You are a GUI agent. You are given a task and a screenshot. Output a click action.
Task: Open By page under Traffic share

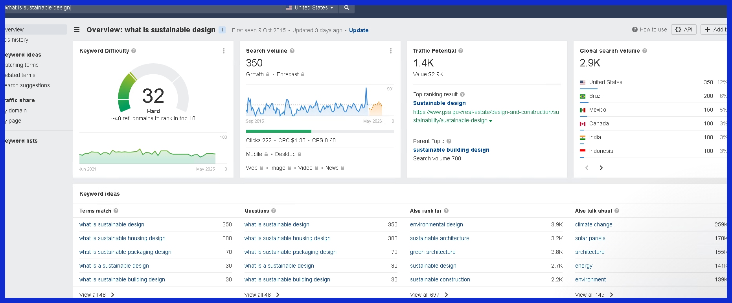coord(13,121)
